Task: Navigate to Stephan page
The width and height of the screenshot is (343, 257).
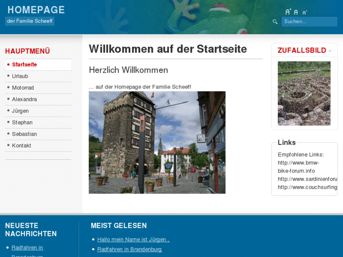Action: [38, 123]
